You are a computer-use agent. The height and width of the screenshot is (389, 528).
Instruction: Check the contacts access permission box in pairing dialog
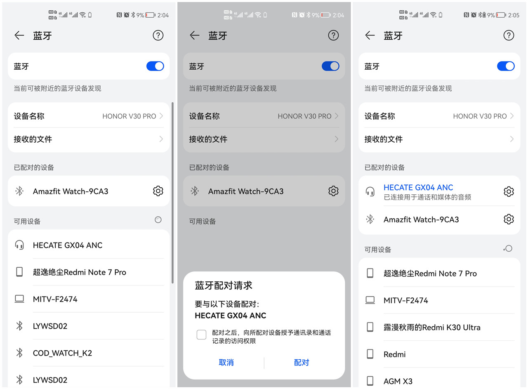click(x=202, y=335)
